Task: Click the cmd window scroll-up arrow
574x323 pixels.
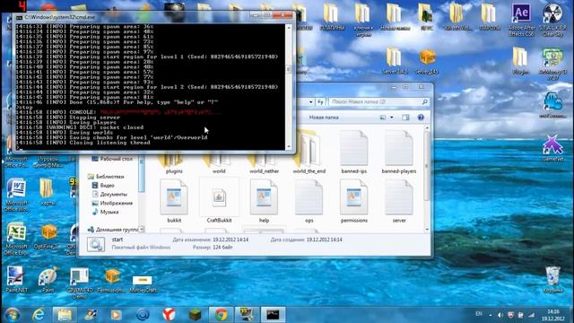Action: click(289, 28)
